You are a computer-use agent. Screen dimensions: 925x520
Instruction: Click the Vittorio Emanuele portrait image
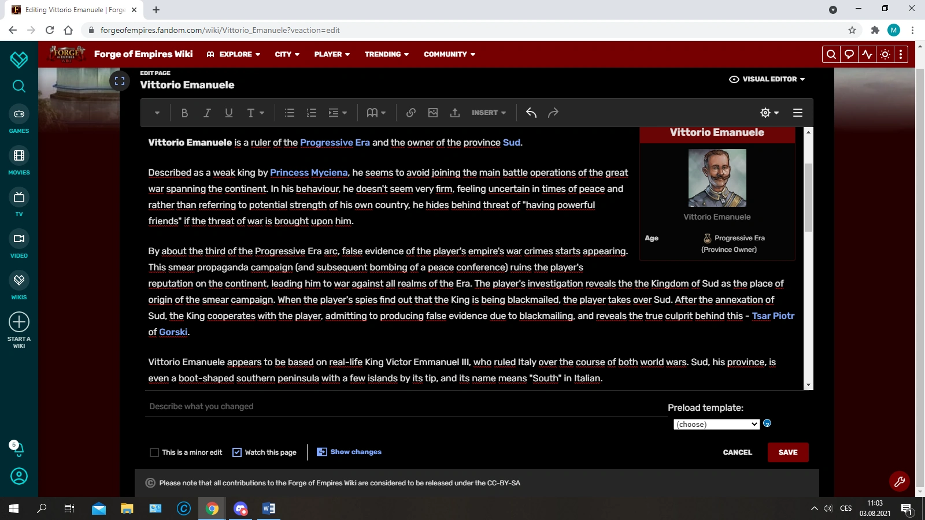(717, 178)
